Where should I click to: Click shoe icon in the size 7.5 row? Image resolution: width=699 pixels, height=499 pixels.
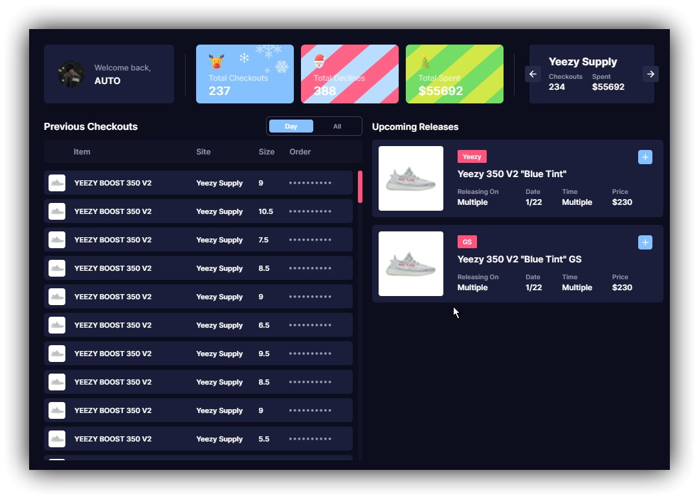point(57,240)
